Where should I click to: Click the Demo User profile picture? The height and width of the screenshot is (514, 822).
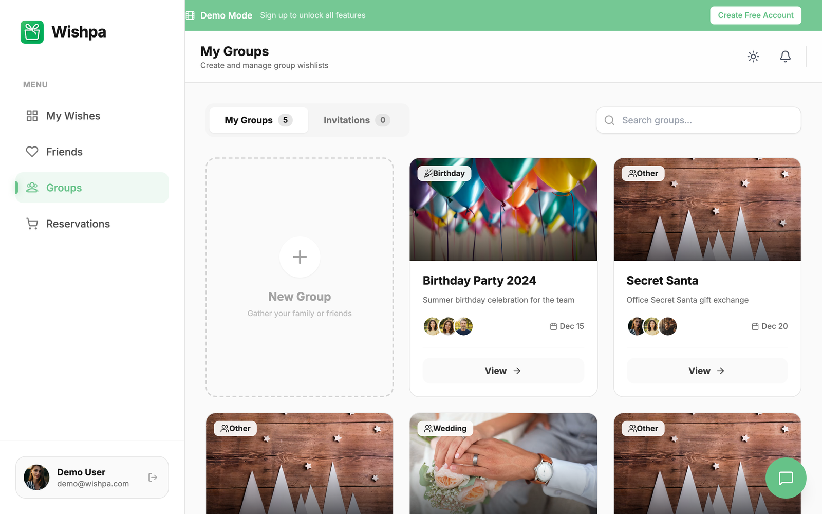point(36,478)
